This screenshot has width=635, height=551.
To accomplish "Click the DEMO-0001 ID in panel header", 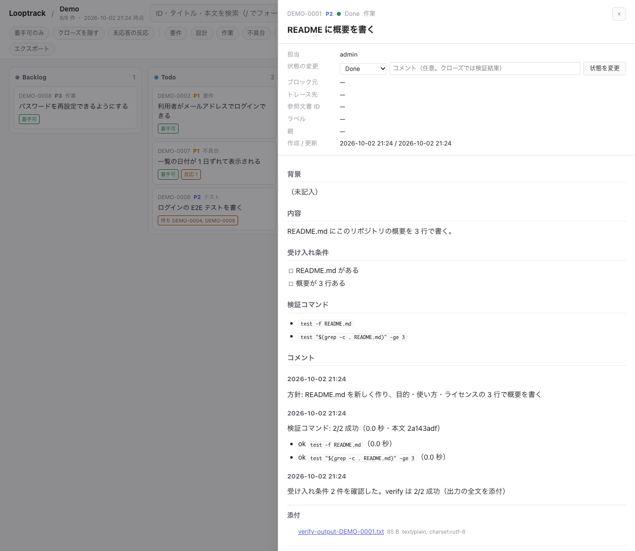I will [x=305, y=14].
